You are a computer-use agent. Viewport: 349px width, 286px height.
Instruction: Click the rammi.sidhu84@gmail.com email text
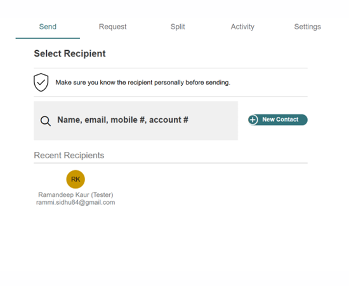pos(76,202)
